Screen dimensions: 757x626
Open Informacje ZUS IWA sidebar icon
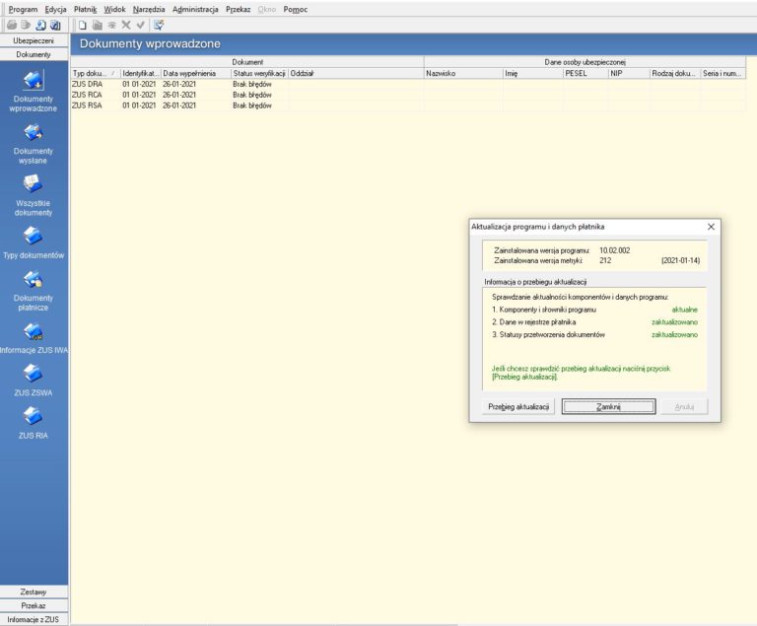pyautogui.click(x=34, y=331)
